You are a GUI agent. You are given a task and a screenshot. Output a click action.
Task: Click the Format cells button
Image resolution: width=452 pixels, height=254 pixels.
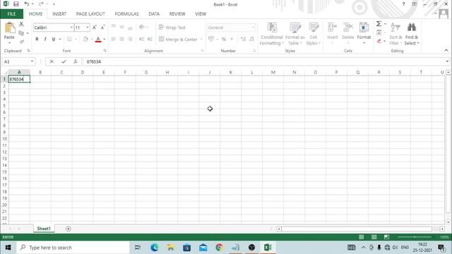(x=364, y=33)
